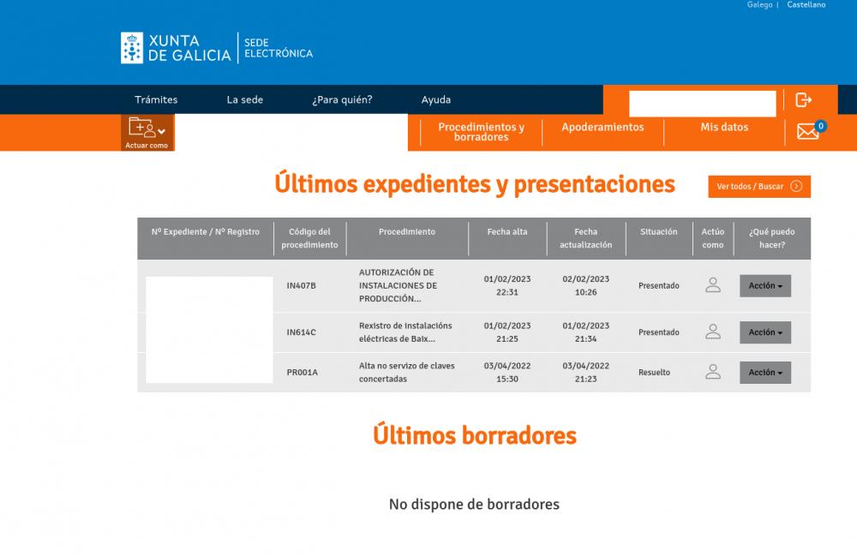Click the Presentado status in IN614C row
The image size is (857, 556).
point(658,332)
